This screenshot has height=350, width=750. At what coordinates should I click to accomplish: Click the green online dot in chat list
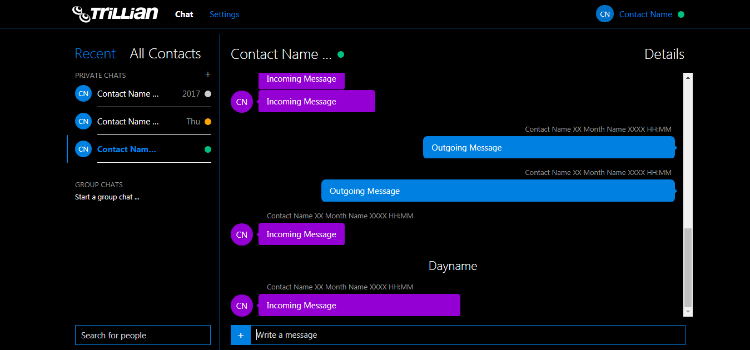[208, 149]
